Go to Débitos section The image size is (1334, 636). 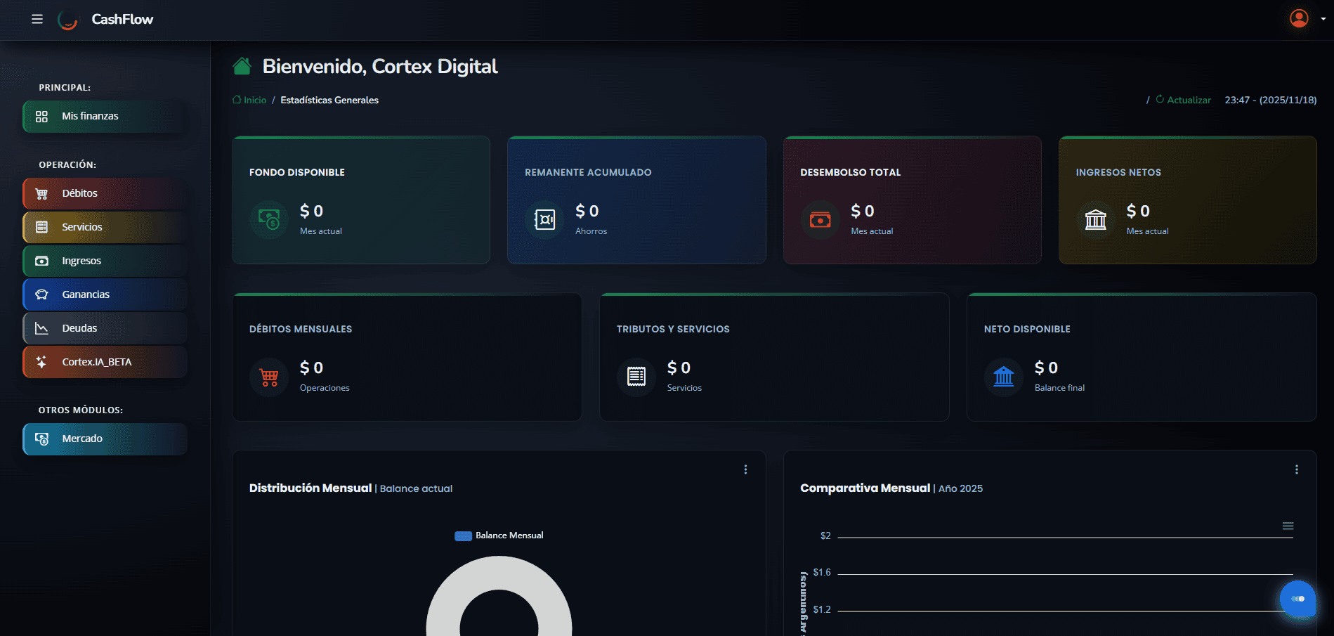click(105, 193)
